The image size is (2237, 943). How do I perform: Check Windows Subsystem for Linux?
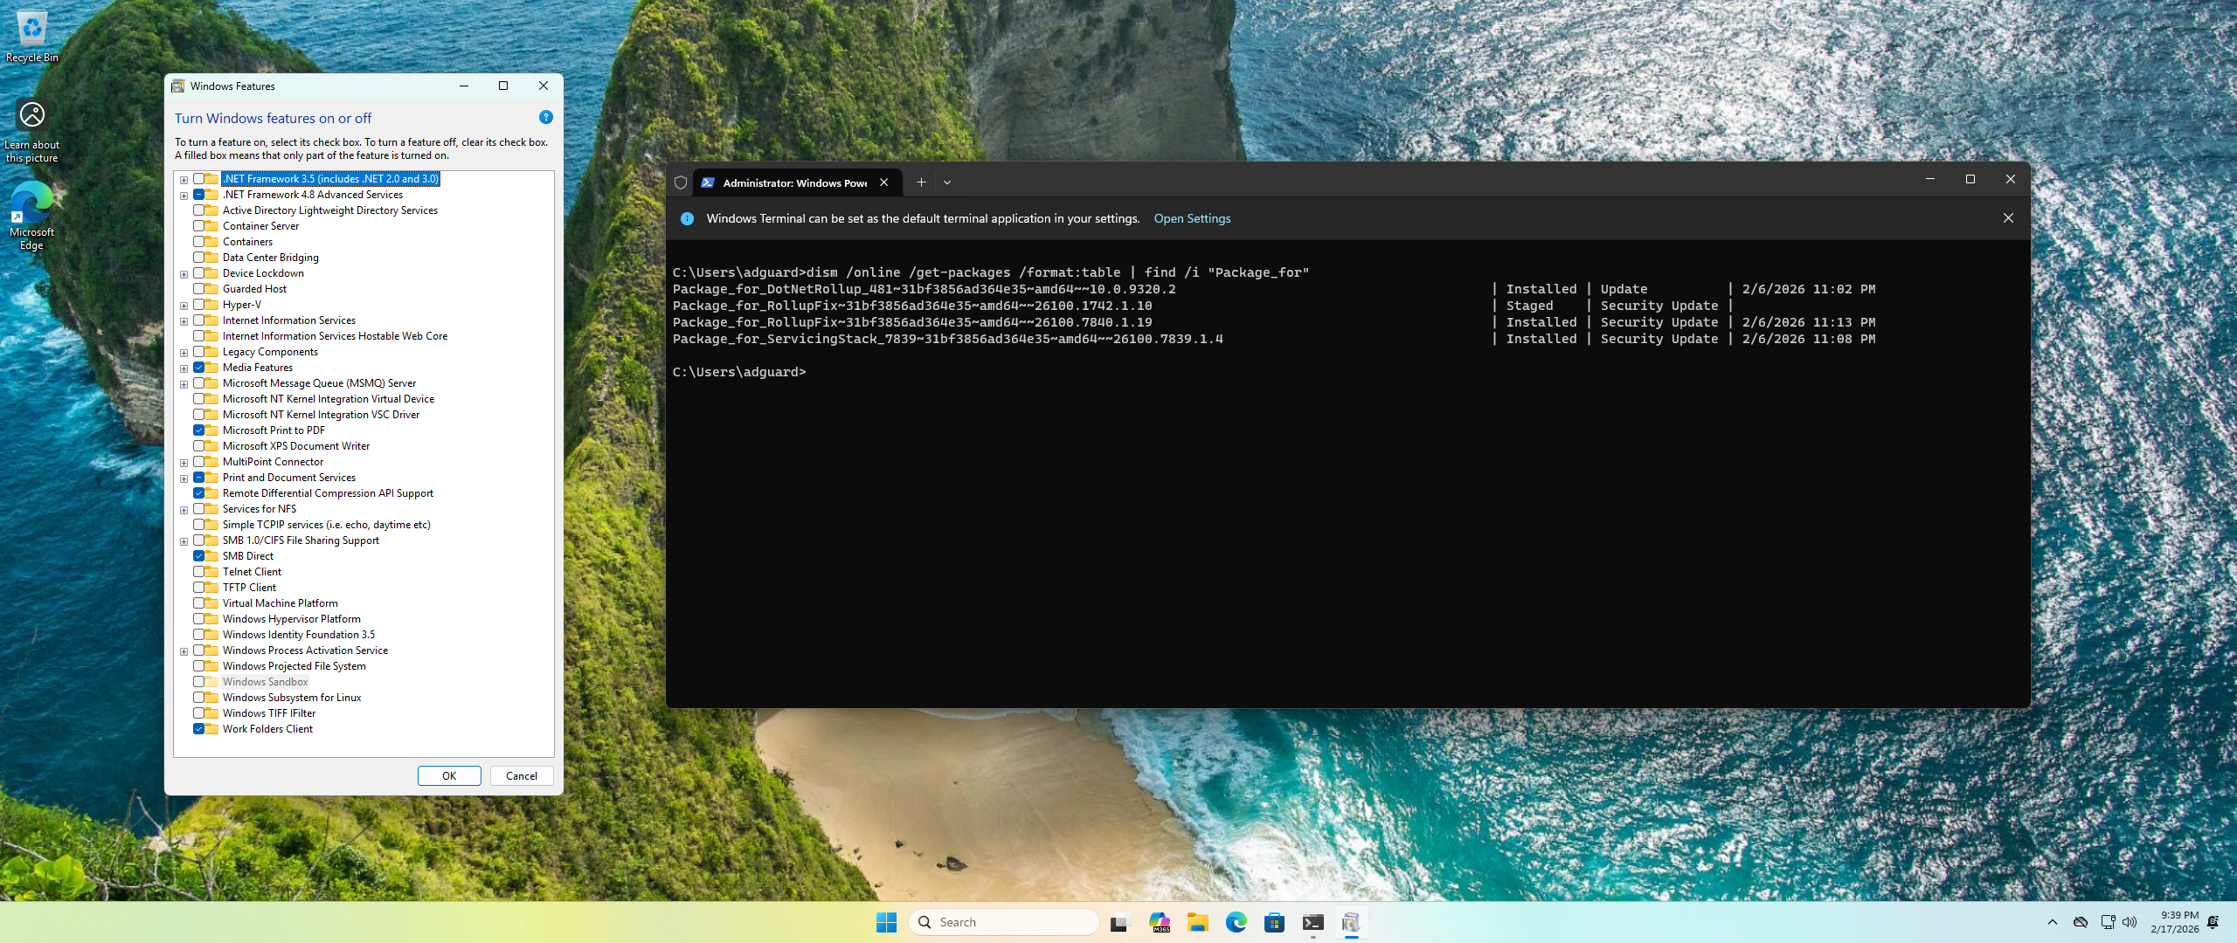199,698
